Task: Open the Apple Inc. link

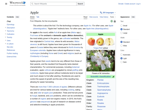Action: pos(88,26)
